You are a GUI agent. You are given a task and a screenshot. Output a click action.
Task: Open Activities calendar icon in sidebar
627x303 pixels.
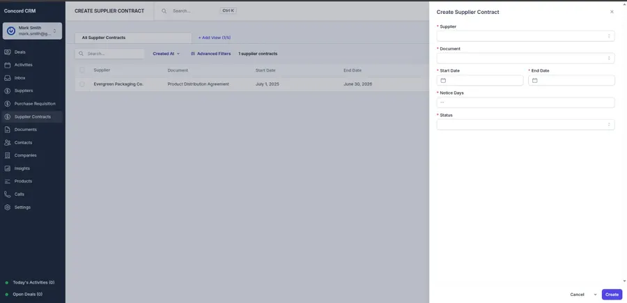coord(7,65)
